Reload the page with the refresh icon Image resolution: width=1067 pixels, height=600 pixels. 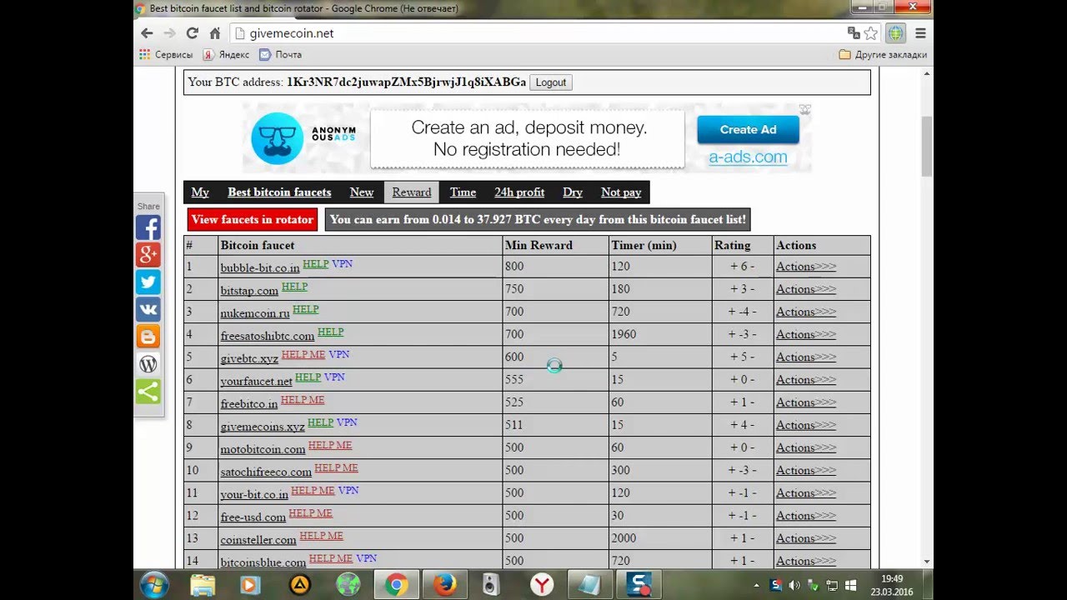192,33
